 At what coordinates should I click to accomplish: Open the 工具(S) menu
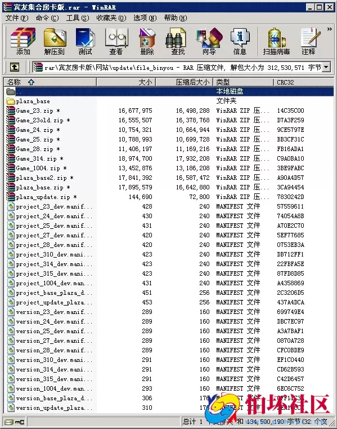pyautogui.click(x=78, y=18)
